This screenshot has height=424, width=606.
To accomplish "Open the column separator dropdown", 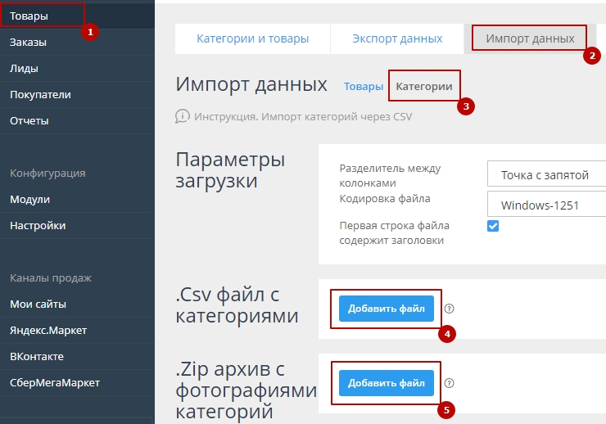I will 545,175.
